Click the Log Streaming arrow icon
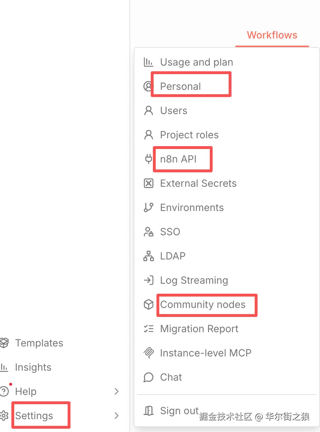The height and width of the screenshot is (432, 320). [148, 280]
